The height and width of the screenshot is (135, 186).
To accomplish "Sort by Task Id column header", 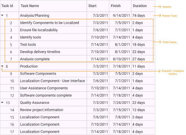I will coord(7,6).
